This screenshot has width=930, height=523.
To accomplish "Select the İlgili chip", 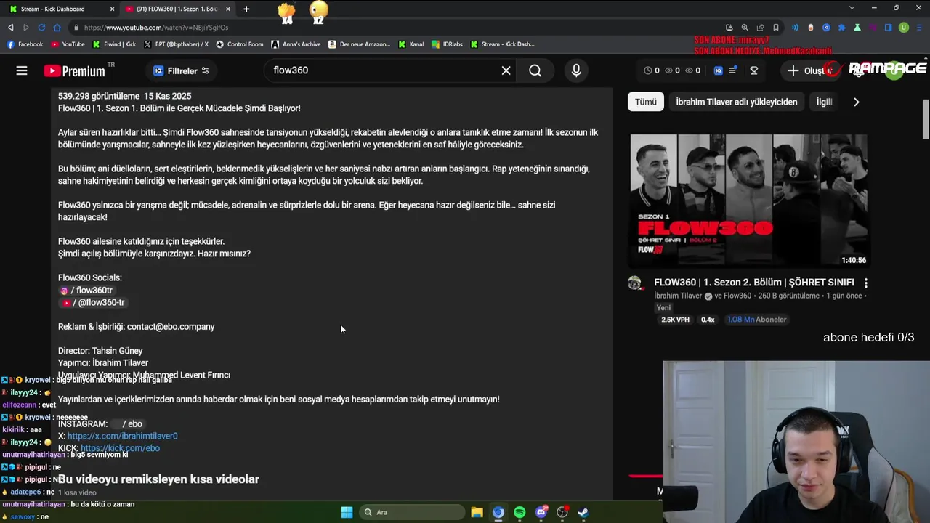I will point(824,102).
